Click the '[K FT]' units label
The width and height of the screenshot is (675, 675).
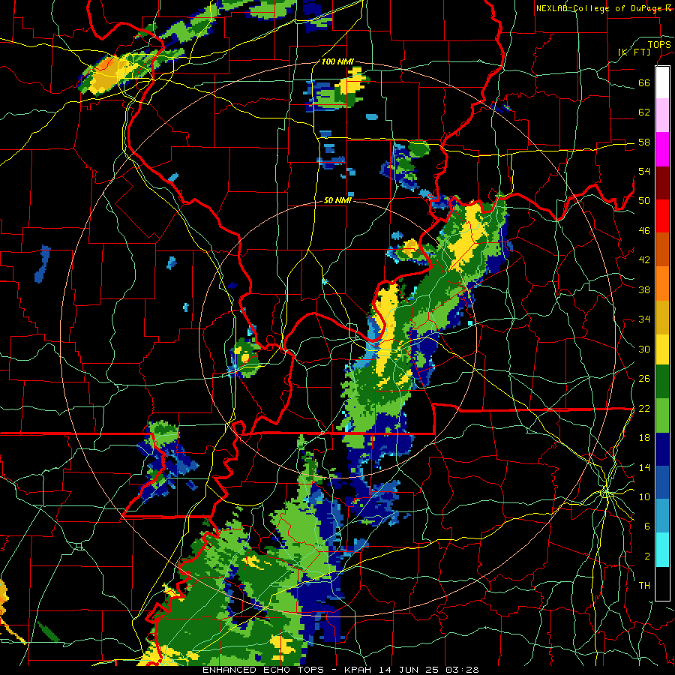(x=634, y=52)
